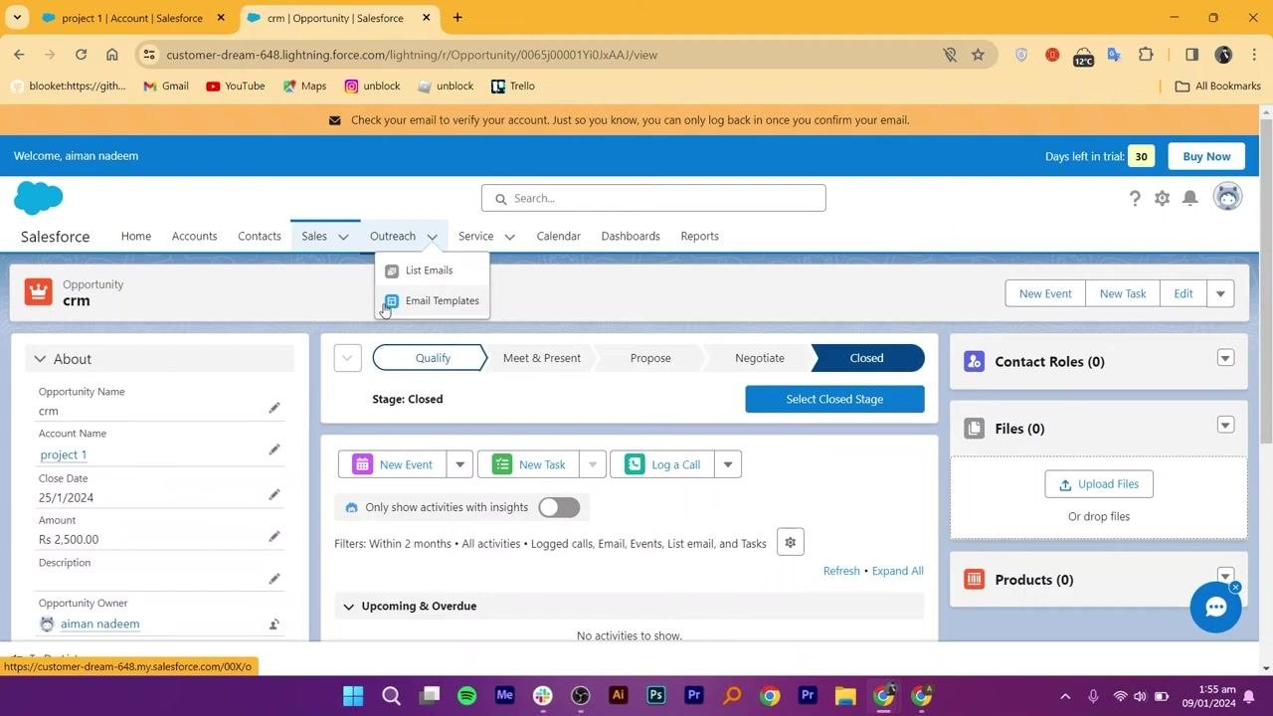Click the Salesforce Search field

[653, 198]
